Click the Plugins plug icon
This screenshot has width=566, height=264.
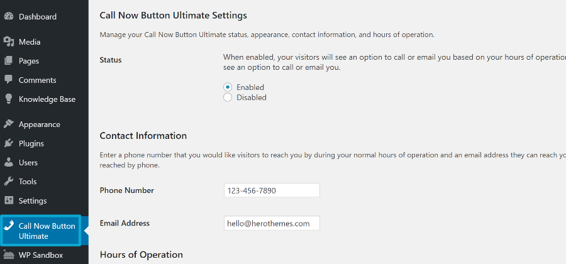coord(9,143)
